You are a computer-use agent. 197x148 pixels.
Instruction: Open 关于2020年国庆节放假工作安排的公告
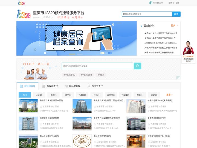(x=161, y=48)
